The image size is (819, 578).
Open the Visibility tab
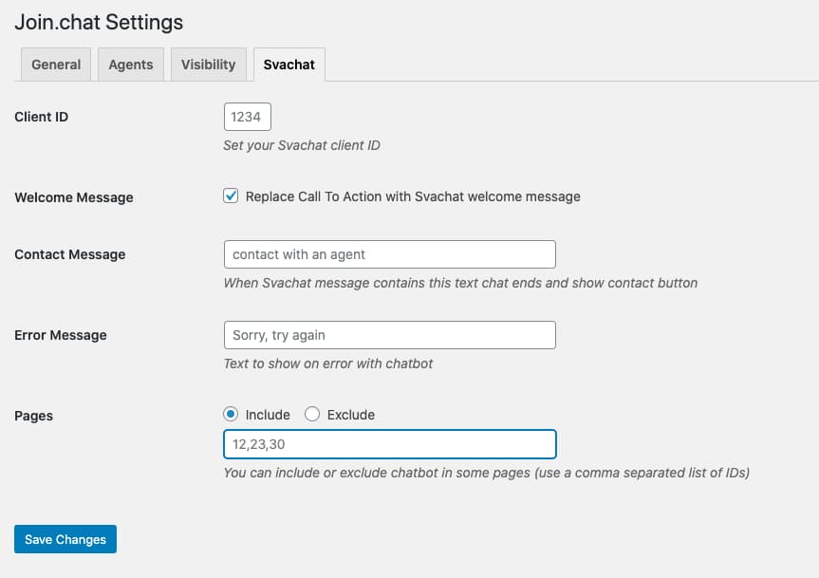coord(209,65)
